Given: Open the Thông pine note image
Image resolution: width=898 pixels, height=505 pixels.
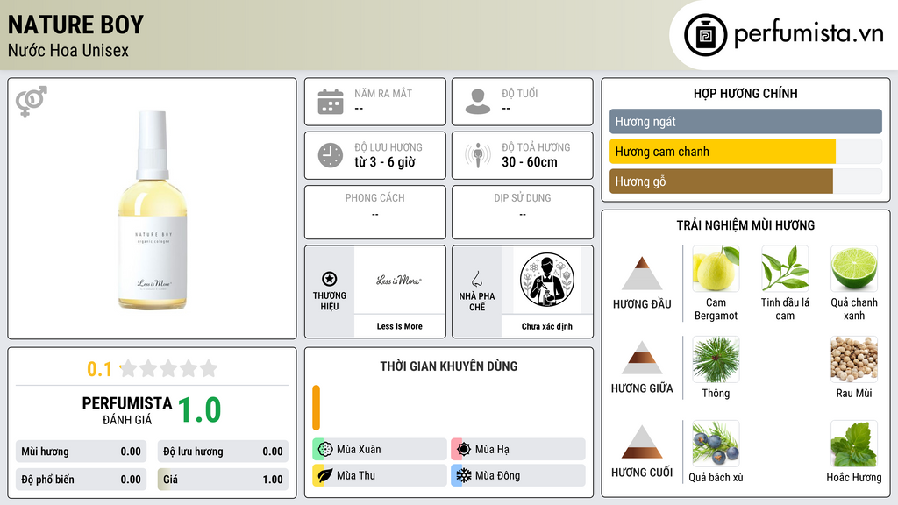Looking at the screenshot, I should point(716,359).
